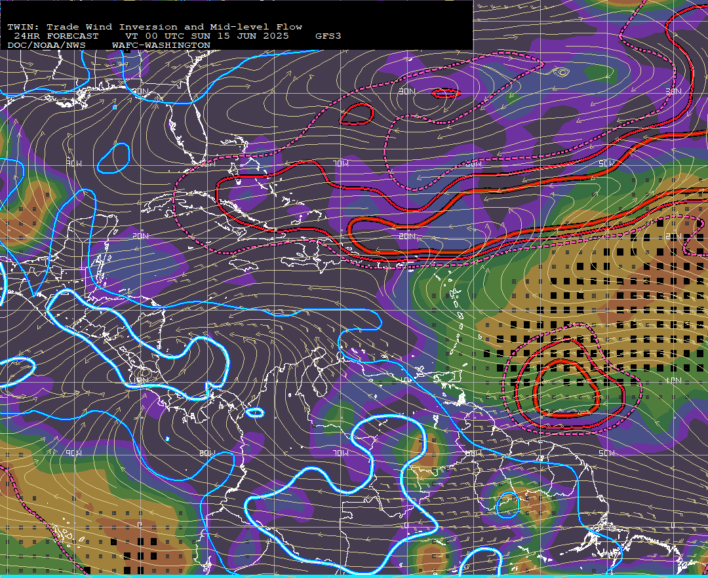Click the 'GFS3' model label
Screen dimensions: 708x578
[328, 36]
